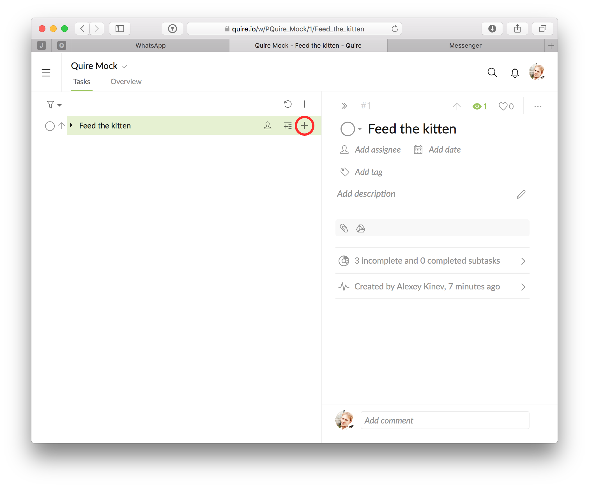Mark Feed the kitten complete in task list

[50, 126]
